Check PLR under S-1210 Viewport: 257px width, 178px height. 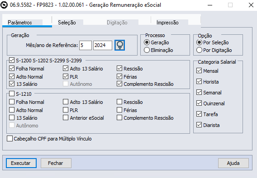pos(66,110)
